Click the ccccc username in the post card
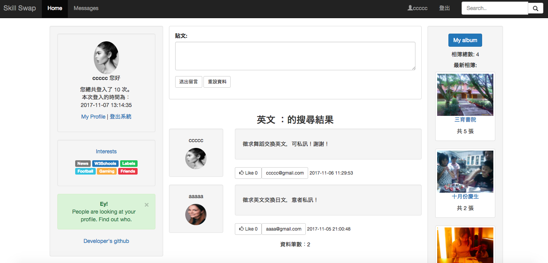Image resolution: width=548 pixels, height=263 pixels. click(x=196, y=140)
